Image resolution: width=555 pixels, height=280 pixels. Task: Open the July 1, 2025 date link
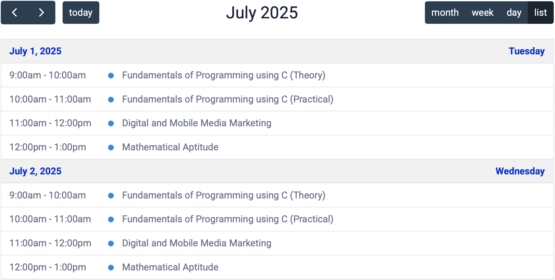[x=36, y=51]
